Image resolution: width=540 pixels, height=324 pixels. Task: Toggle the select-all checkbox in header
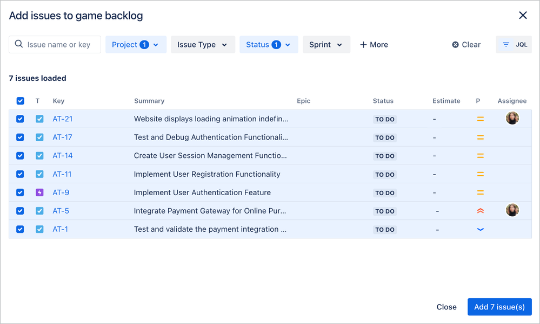coord(21,101)
